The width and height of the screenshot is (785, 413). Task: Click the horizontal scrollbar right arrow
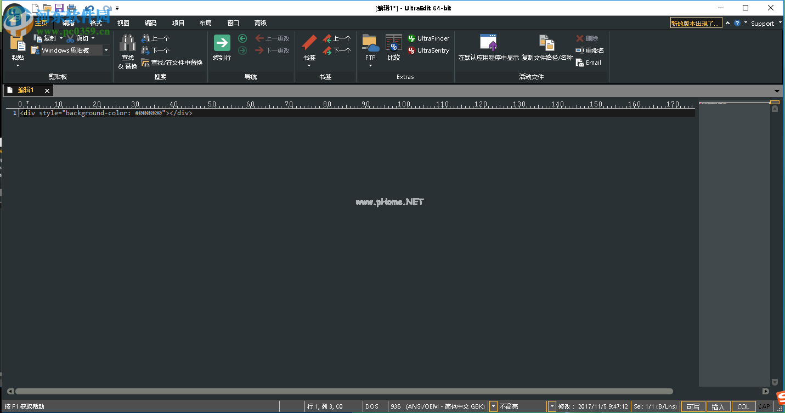tap(766, 392)
